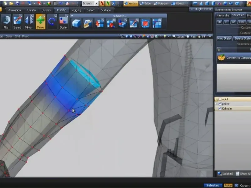
Task: Click the torus primitive icon in the top-right toolbar
Action: 231,3
